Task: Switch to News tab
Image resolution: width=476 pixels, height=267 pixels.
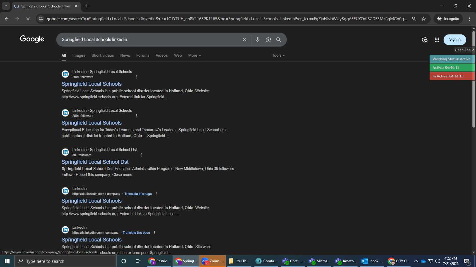Action: click(x=125, y=55)
